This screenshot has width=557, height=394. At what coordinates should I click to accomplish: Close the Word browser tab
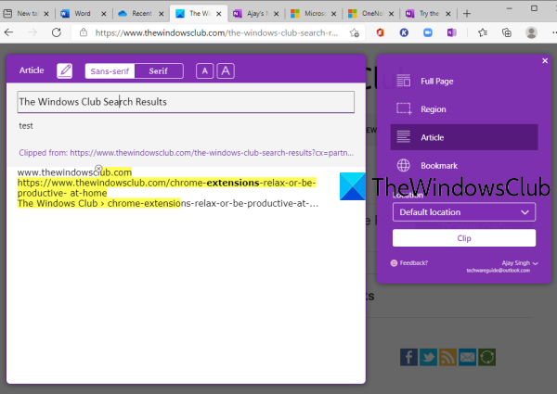click(104, 14)
